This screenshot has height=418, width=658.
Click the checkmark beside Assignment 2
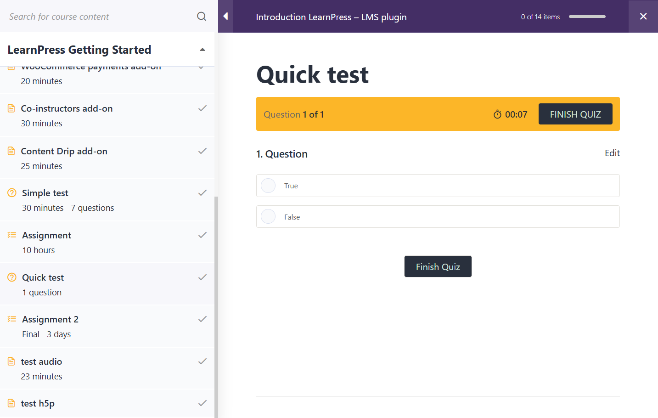(x=202, y=319)
